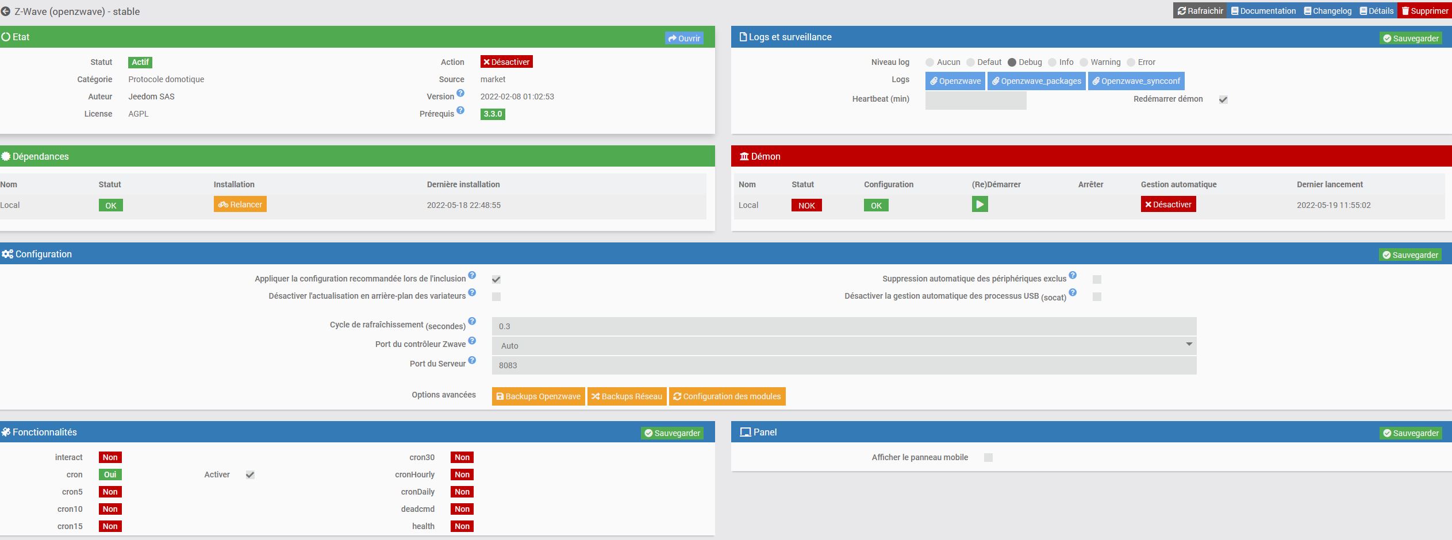
Task: Toggle the Redémarrer démon checkbox
Action: tap(1223, 99)
